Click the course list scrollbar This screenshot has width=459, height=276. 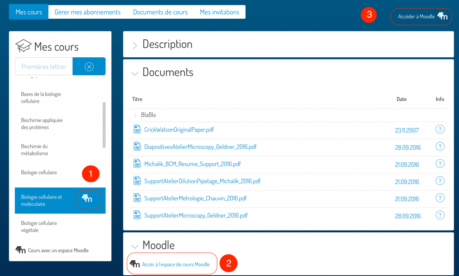click(x=104, y=125)
